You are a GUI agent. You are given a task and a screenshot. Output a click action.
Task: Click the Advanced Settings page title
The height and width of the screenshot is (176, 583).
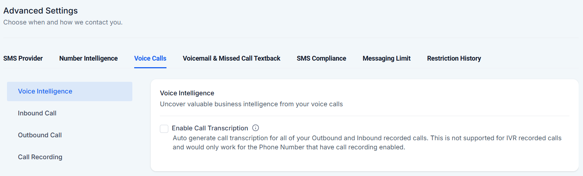pos(40,11)
